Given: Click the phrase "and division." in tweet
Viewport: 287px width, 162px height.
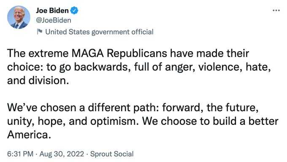Looking at the screenshot, I should point(38,80).
